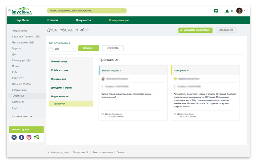The width and height of the screenshot is (256, 162).
Task: Open Компания in the sidebar
Action: (x=18, y=102)
